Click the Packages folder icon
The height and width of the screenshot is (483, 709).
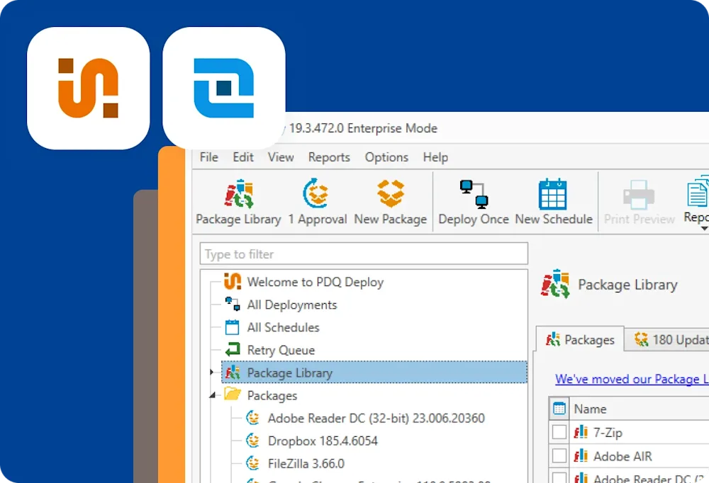(x=233, y=394)
